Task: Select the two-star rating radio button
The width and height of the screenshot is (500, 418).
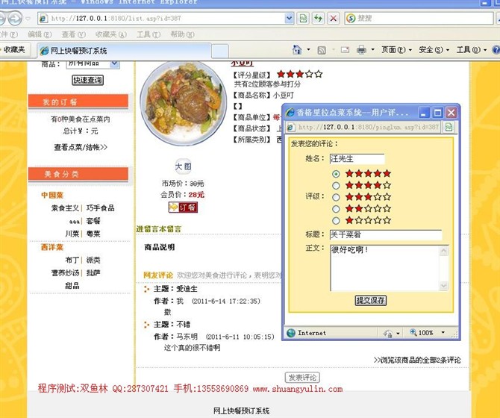Action: (336, 209)
